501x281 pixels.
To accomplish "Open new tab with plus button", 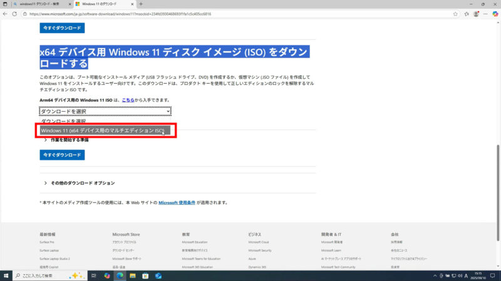I will (141, 4).
